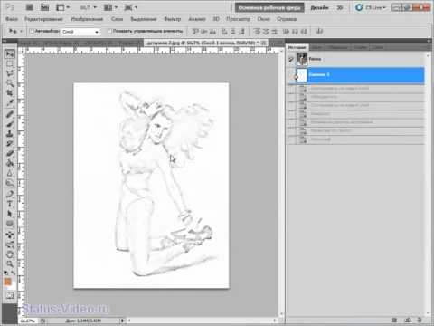434x326 pixels.
Task: Expand more workspaces with the double-arrow
Action: [x=340, y=8]
